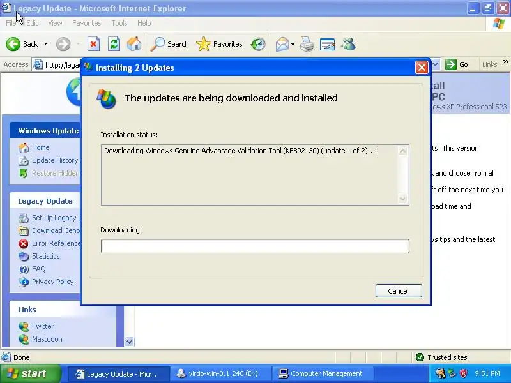Open the Messenger icon in toolbar

(x=348, y=44)
